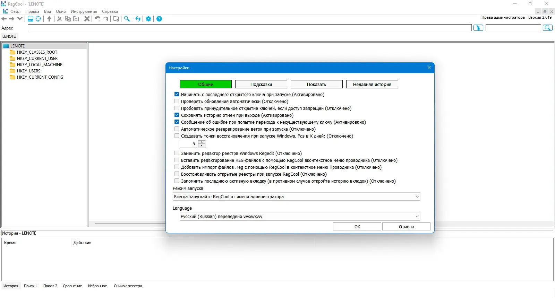Click the Cut scissors icon
The width and height of the screenshot is (555, 298).
pos(60,19)
